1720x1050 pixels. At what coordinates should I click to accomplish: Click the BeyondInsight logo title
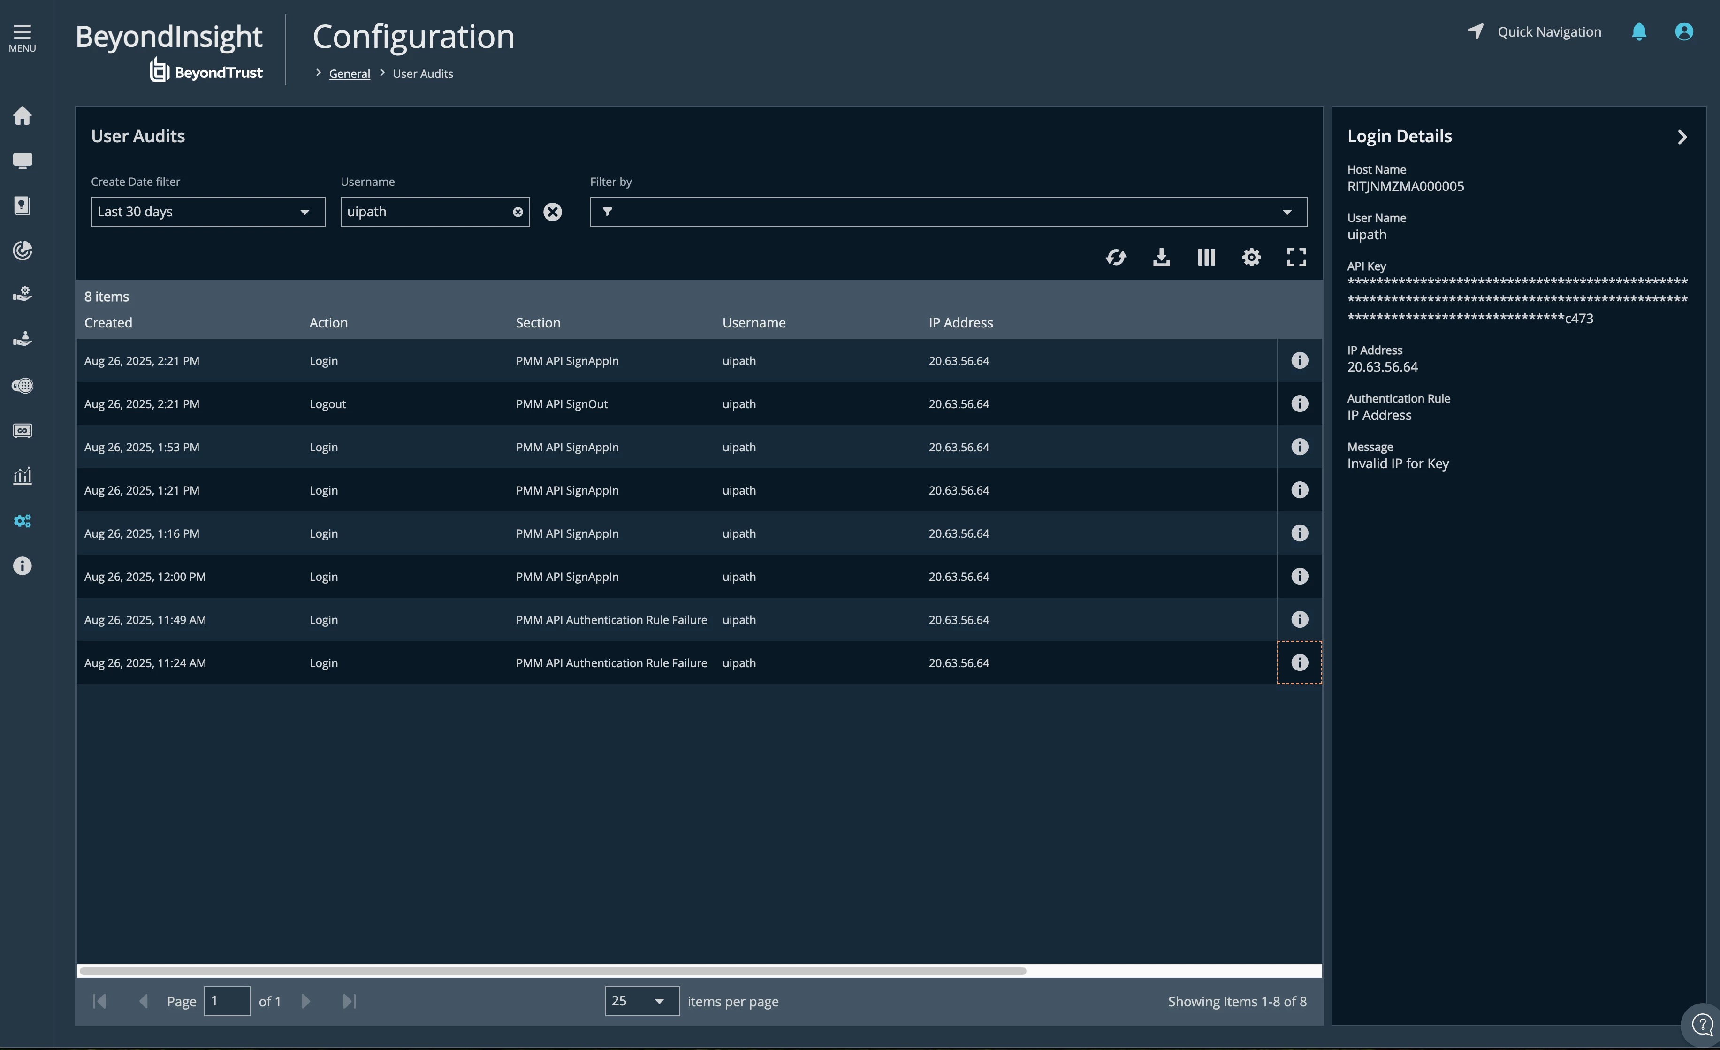[x=168, y=36]
